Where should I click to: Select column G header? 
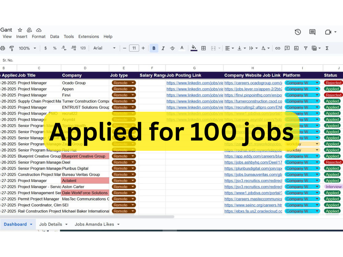coord(194,68)
